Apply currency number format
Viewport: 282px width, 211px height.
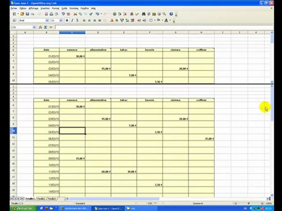pos(112,21)
